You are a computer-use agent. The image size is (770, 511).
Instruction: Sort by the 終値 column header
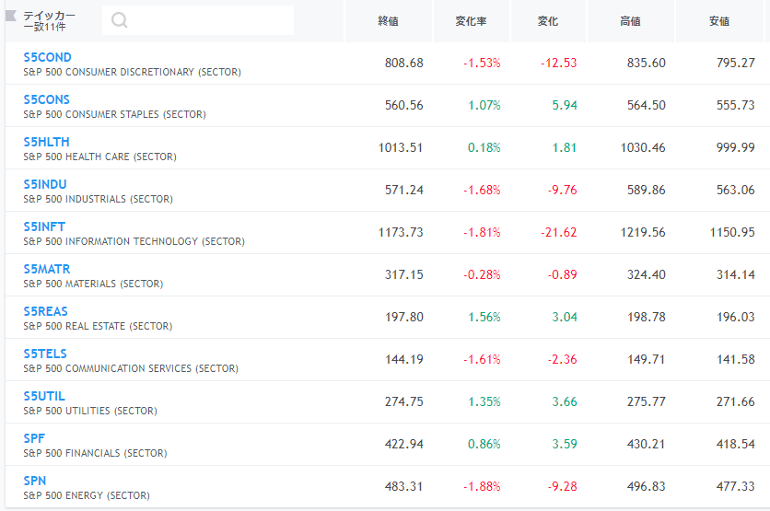(x=388, y=21)
